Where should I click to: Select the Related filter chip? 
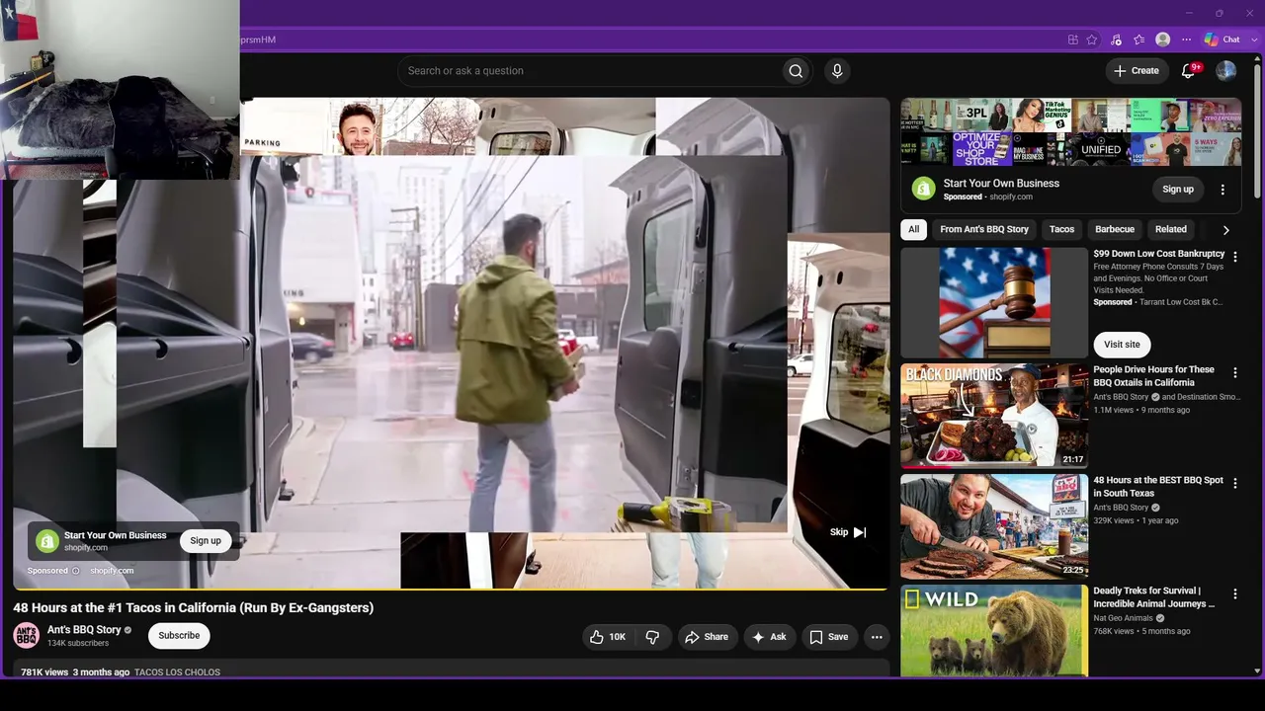pos(1171,229)
